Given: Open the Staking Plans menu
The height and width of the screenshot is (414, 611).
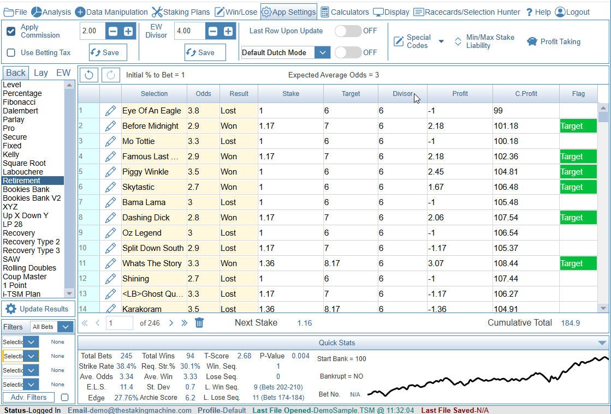Looking at the screenshot, I should (181, 12).
